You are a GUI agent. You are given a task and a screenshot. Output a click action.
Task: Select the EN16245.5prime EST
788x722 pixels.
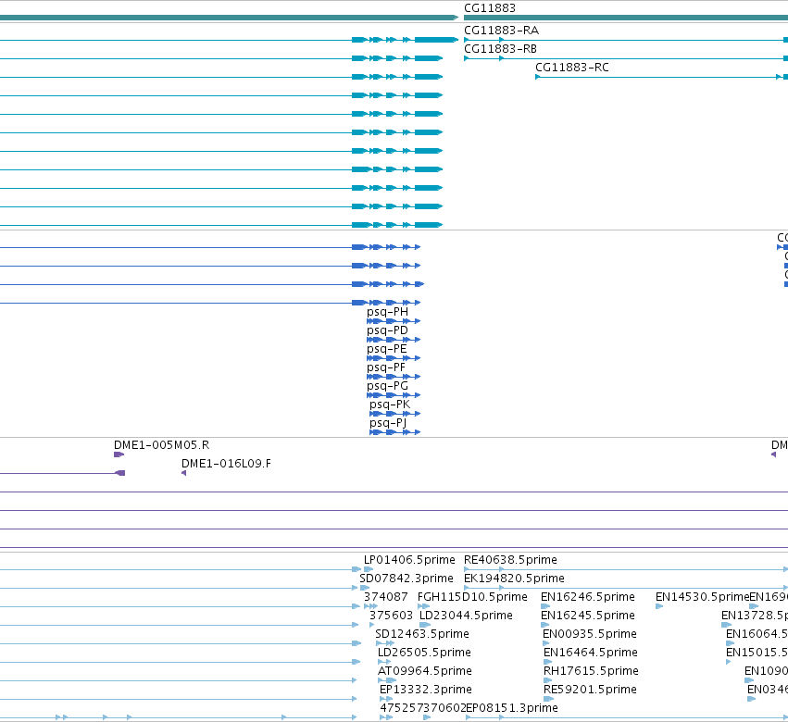pos(587,616)
